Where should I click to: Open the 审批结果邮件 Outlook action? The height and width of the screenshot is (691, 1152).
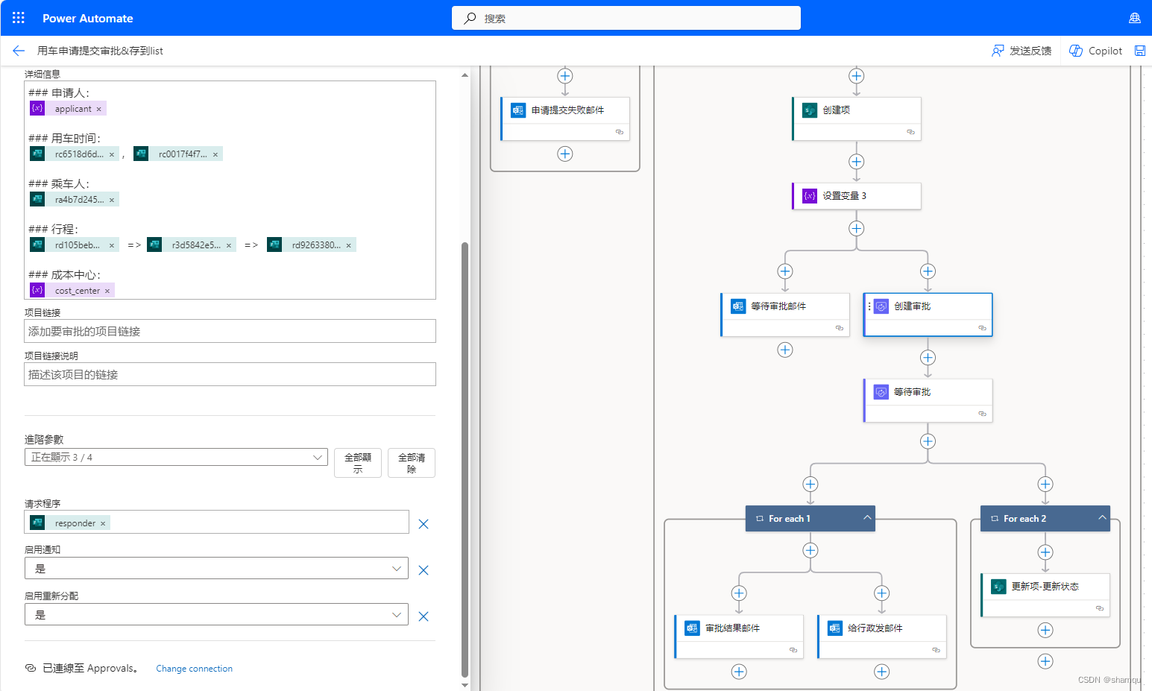(738, 628)
